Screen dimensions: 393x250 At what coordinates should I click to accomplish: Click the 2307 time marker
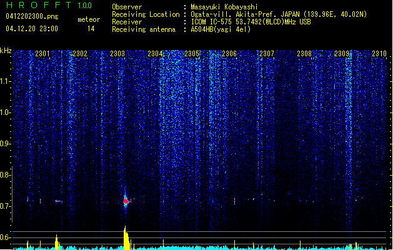[267, 54]
